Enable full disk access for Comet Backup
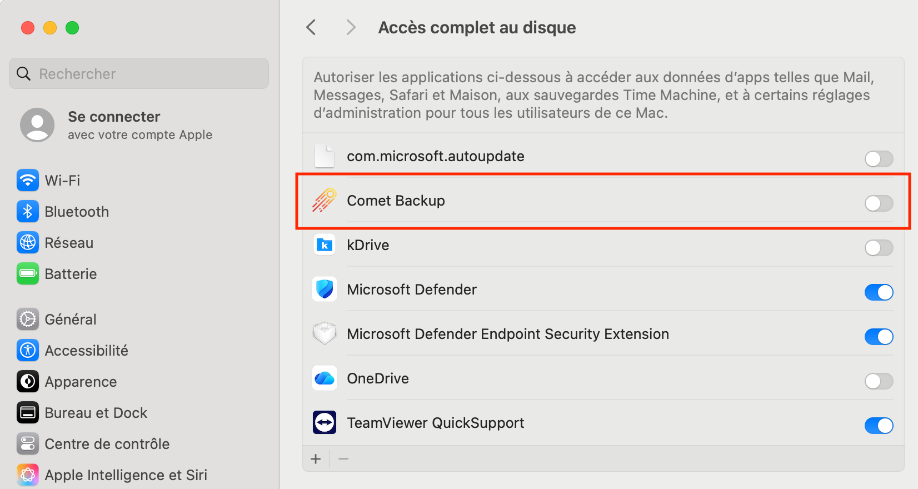Screen dimensions: 918x489 click(x=879, y=203)
